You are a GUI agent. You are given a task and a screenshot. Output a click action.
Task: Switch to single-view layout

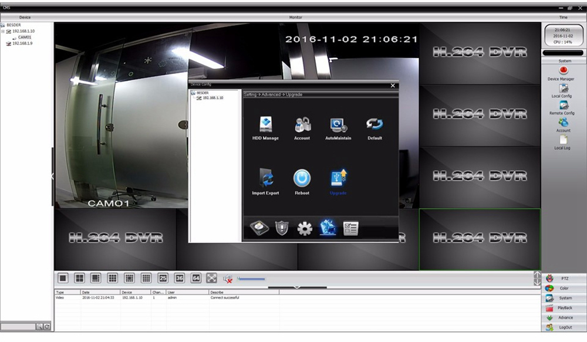point(63,278)
